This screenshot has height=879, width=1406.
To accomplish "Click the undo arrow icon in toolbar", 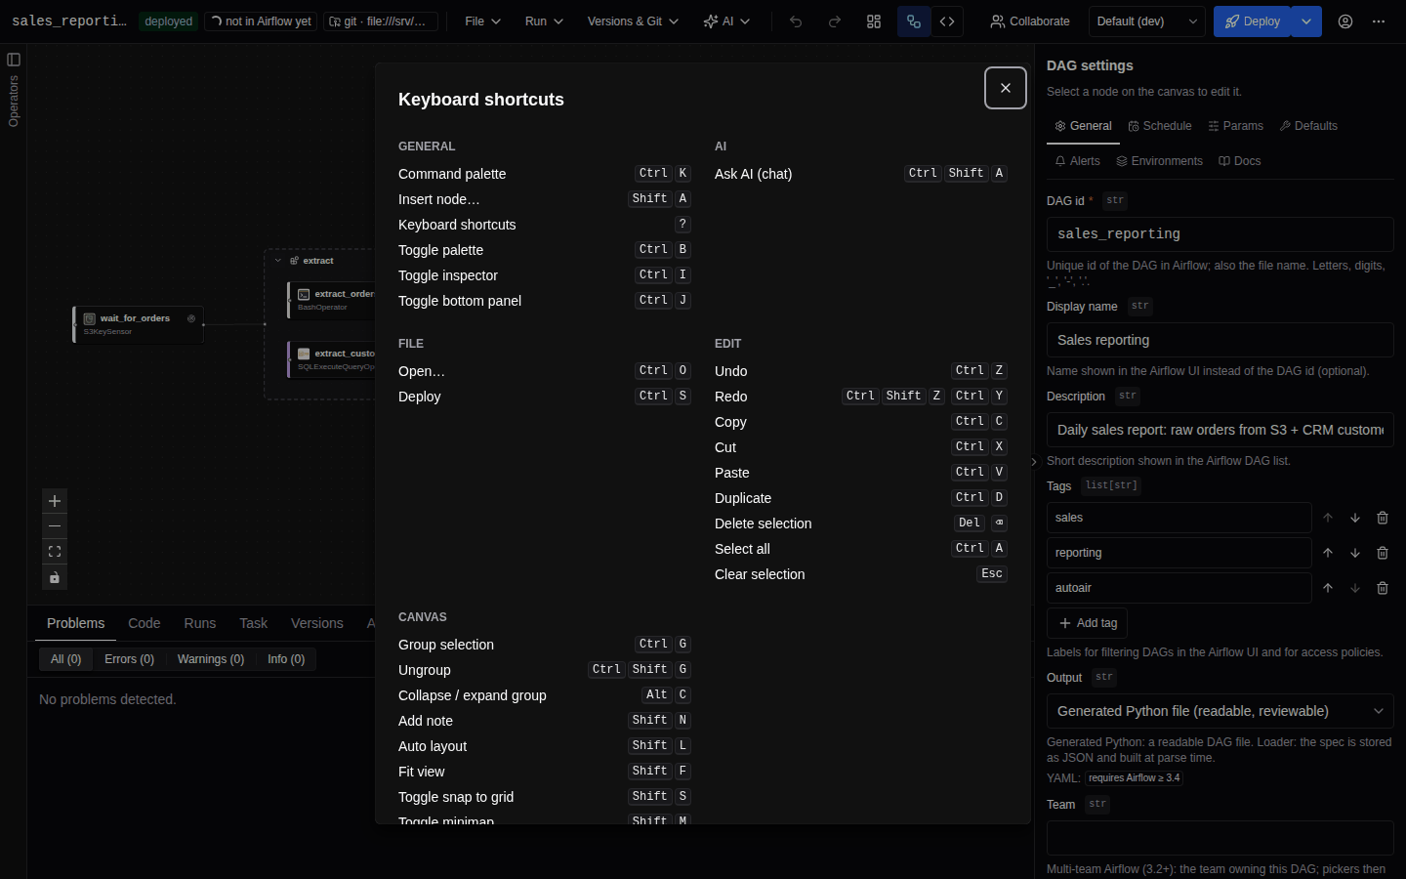I will click(x=796, y=21).
